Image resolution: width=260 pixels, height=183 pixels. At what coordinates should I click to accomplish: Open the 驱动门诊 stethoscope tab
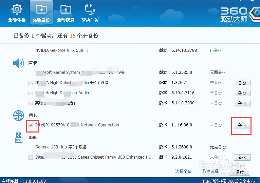coord(90,13)
